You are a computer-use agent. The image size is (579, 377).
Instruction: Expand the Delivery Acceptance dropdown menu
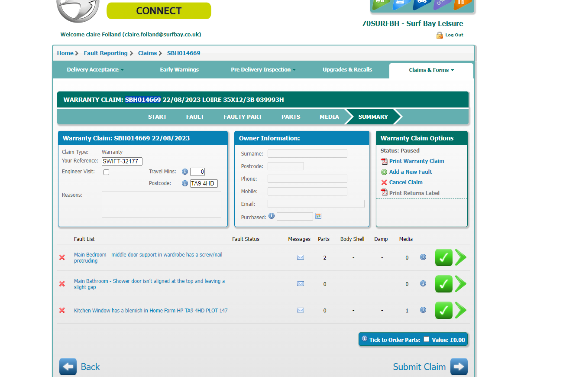click(x=95, y=70)
